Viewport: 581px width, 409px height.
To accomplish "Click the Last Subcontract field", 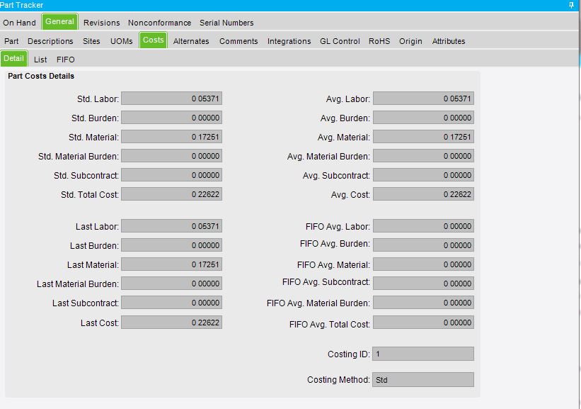I will (x=171, y=303).
